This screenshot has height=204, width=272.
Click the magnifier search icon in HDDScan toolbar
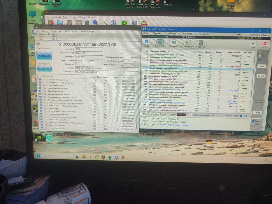pos(95,22)
